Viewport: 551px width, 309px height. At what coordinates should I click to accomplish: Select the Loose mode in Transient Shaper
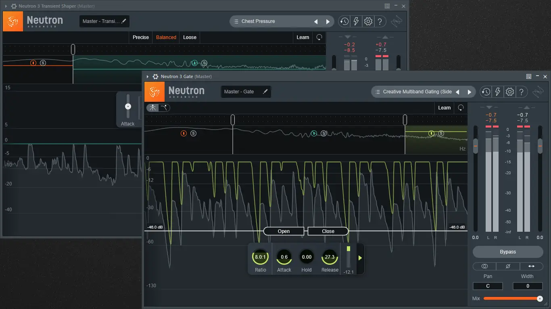point(190,37)
